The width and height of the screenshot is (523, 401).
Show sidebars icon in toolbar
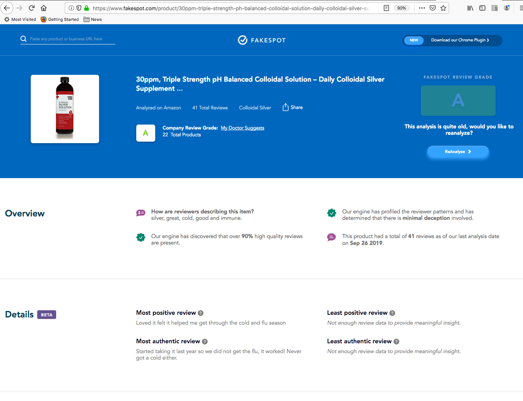click(x=482, y=8)
